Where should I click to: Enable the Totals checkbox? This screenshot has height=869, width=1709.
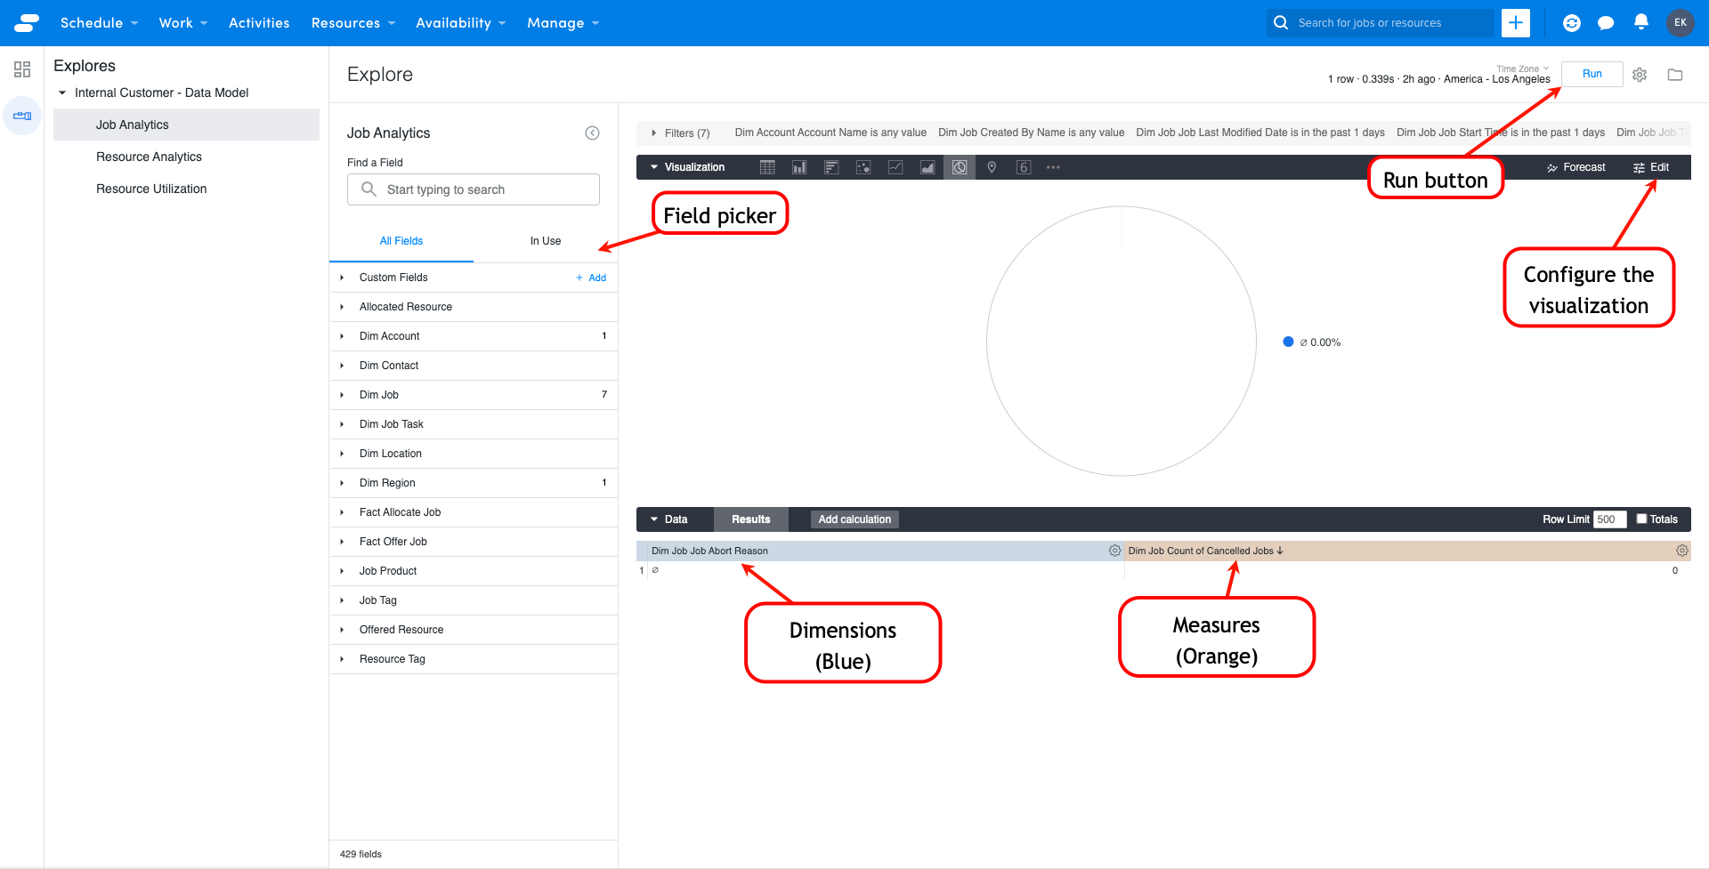[1642, 519]
